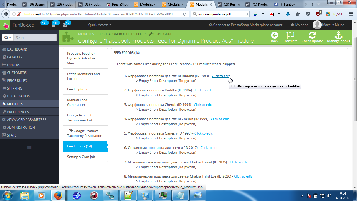Open the Orders menu item
The height and width of the screenshot is (201, 357).
29,65
